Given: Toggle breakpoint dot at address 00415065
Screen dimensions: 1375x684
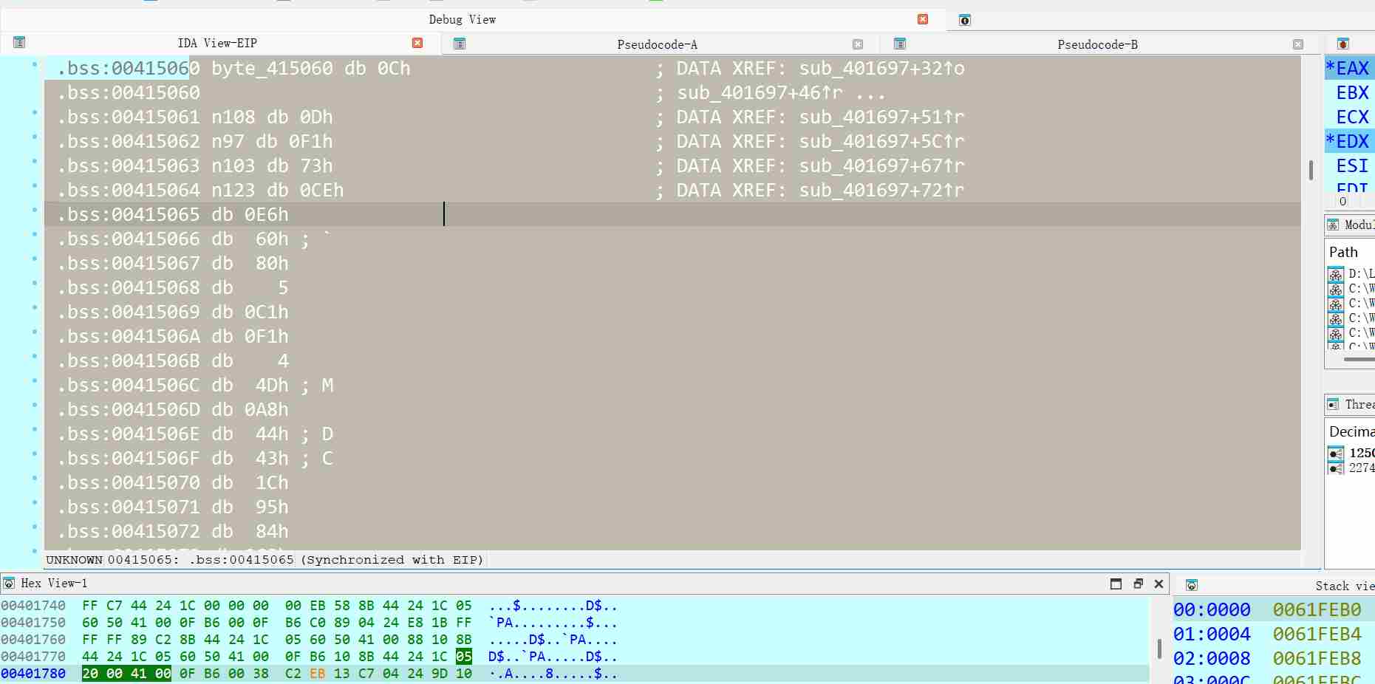Looking at the screenshot, I should [34, 211].
